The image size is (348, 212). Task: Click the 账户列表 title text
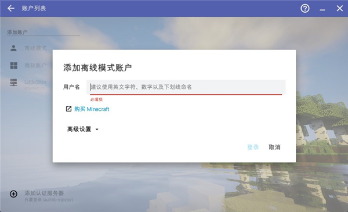[x=34, y=9]
